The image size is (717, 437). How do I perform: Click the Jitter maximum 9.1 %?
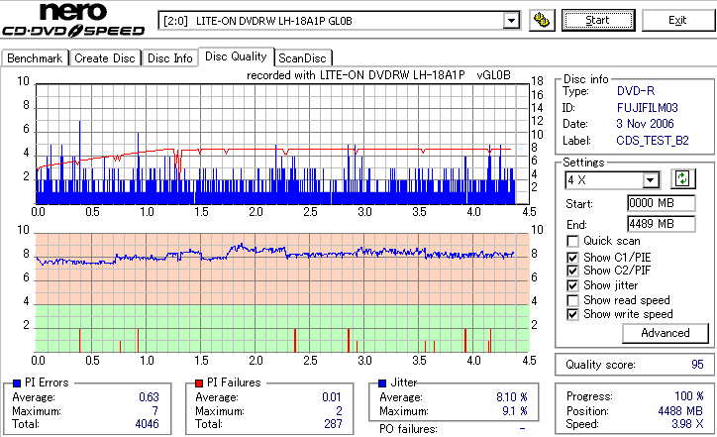coord(515,411)
